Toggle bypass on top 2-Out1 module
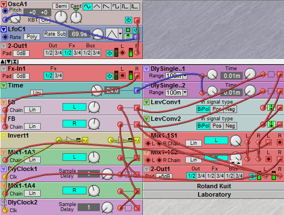Screen dimensions: 284x215 (109, 53)
